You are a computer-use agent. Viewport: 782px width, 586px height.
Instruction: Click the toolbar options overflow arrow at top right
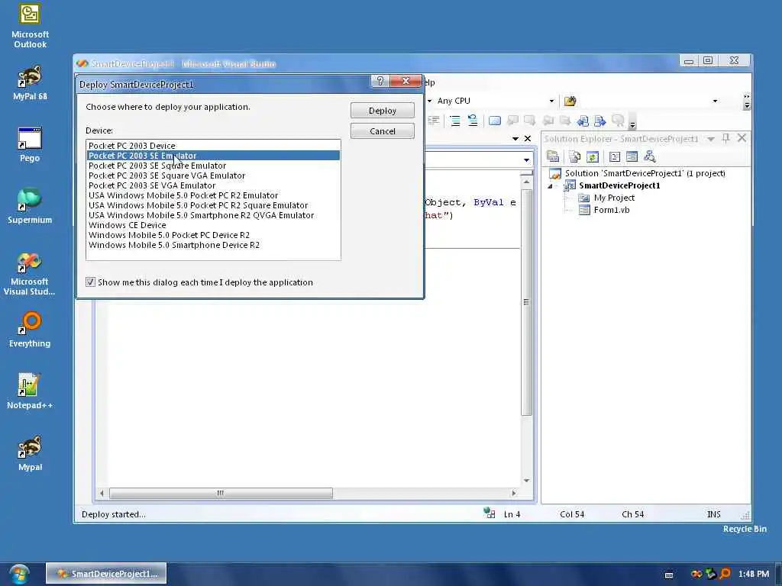click(x=747, y=101)
